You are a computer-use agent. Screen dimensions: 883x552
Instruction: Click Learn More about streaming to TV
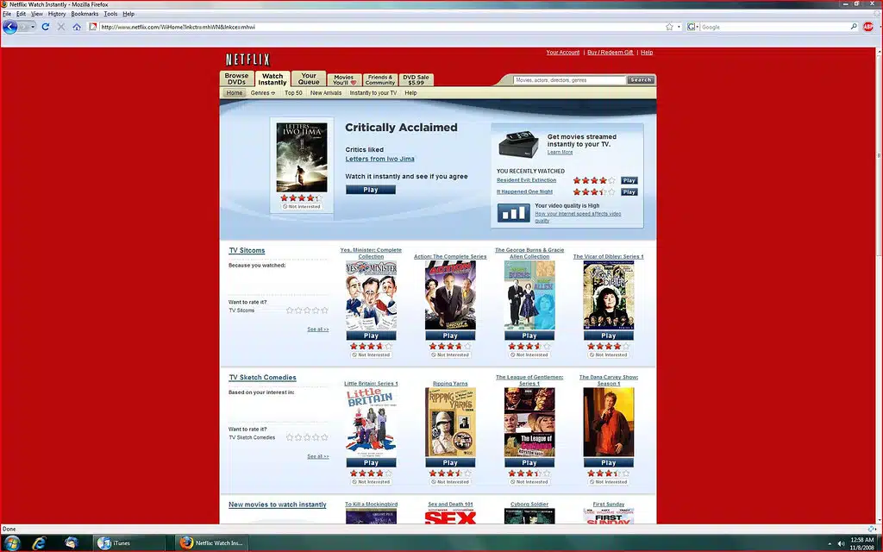(560, 152)
